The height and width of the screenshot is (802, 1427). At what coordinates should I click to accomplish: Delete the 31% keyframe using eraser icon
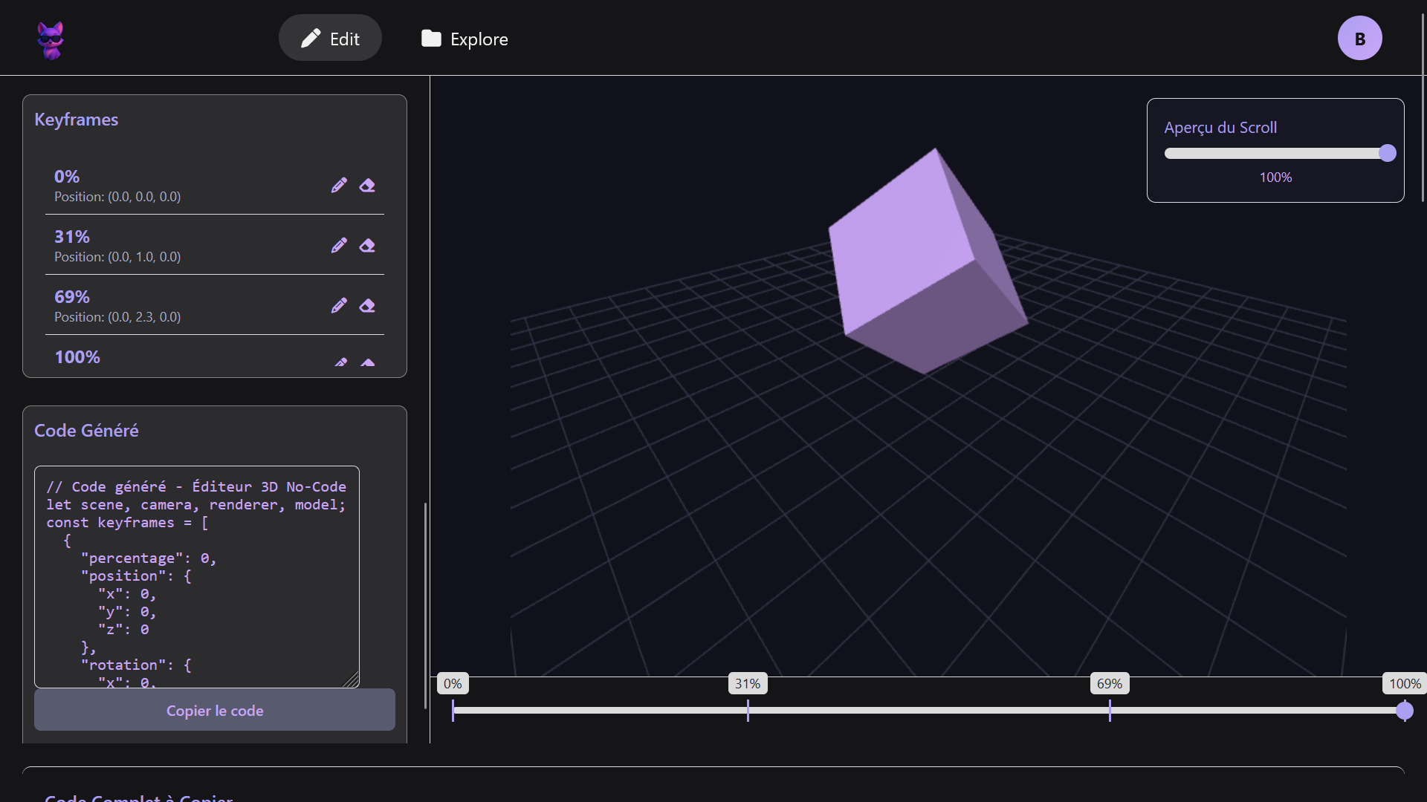click(367, 246)
